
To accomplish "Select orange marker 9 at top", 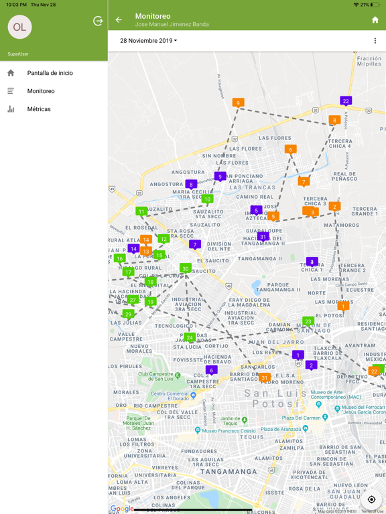I will point(239,102).
